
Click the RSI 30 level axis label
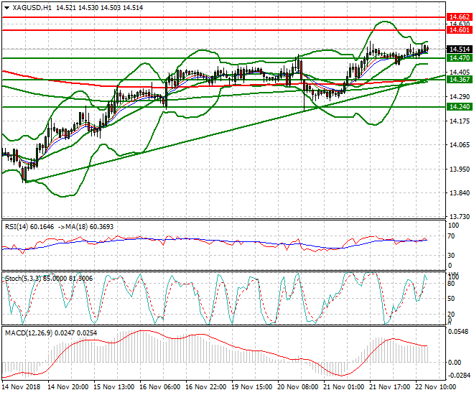pos(451,256)
